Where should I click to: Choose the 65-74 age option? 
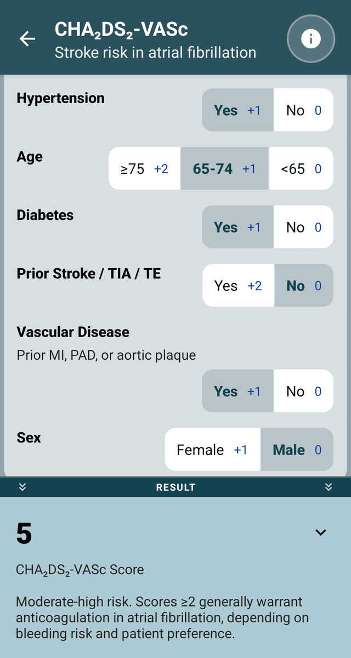224,168
